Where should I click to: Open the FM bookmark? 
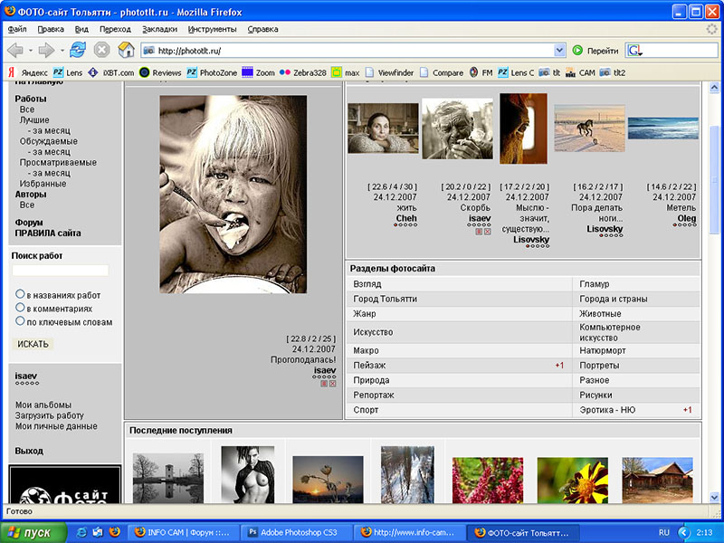[481, 72]
